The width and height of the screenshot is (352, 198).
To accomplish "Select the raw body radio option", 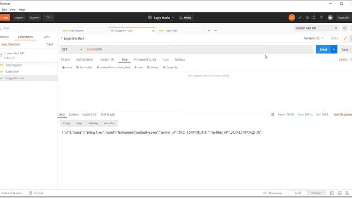I will click(136, 67).
